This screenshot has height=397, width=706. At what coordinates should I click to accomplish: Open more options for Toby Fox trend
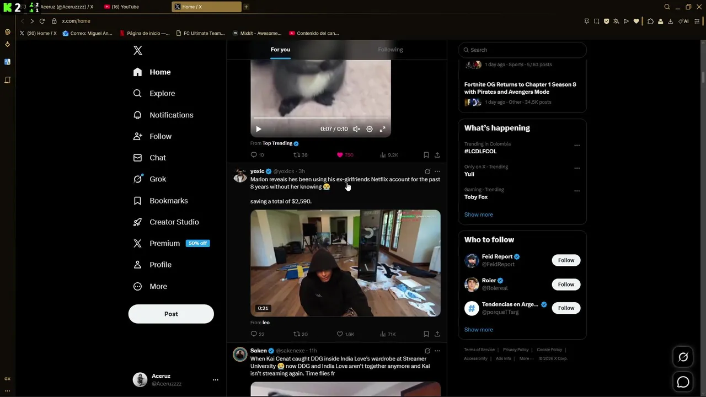point(577,191)
